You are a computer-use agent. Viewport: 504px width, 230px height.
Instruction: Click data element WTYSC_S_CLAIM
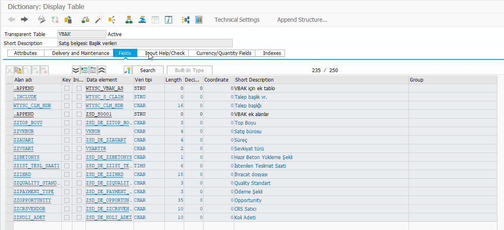click(x=104, y=97)
